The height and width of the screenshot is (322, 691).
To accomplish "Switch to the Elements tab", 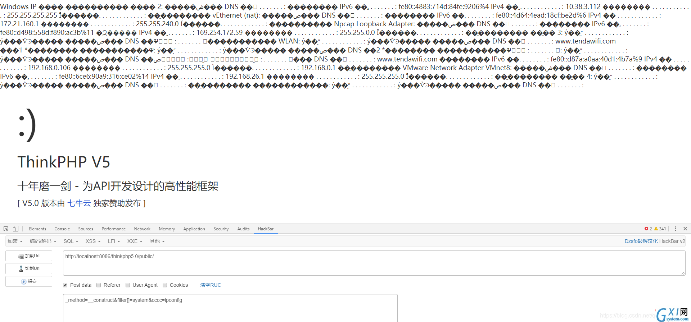I will [37, 229].
